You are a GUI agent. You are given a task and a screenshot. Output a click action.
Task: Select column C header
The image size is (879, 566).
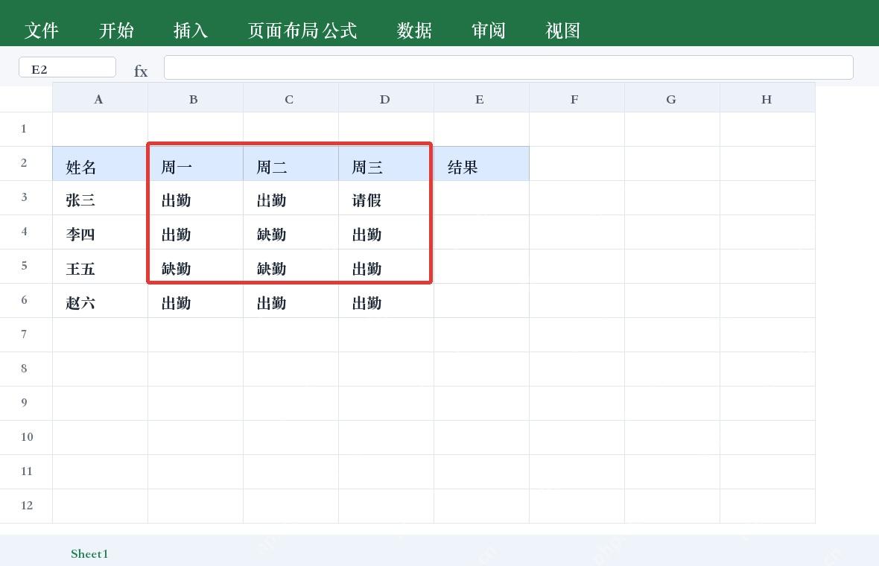[291, 98]
